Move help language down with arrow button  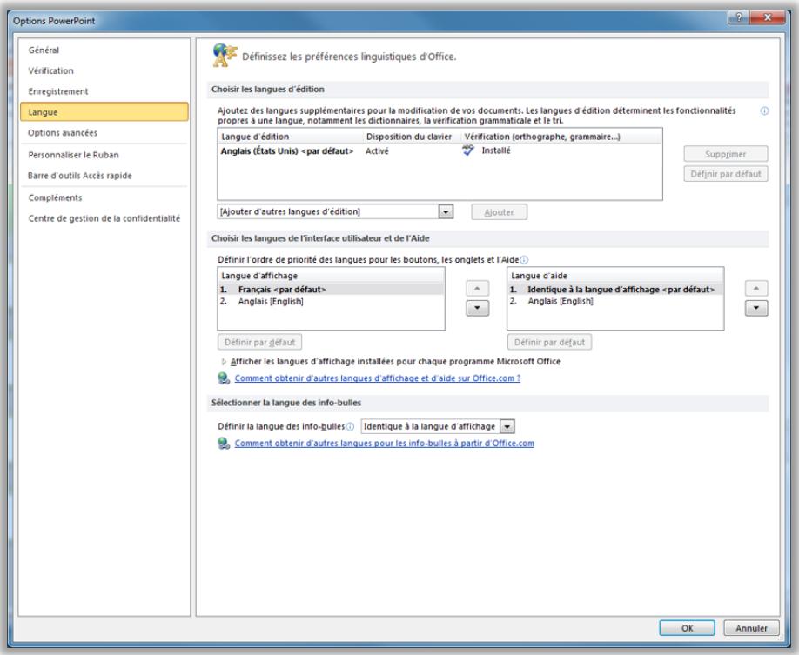pos(756,308)
